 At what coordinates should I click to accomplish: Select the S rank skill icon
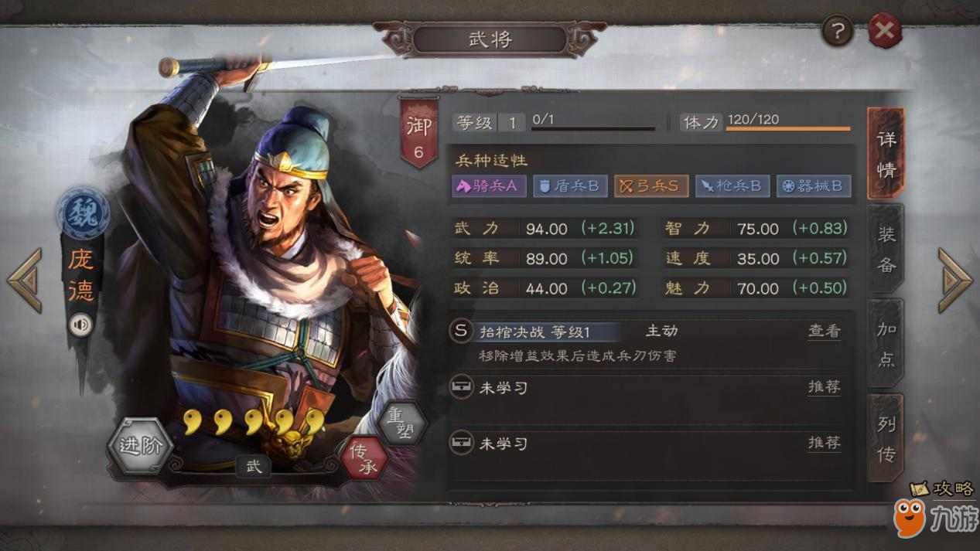coord(461,332)
